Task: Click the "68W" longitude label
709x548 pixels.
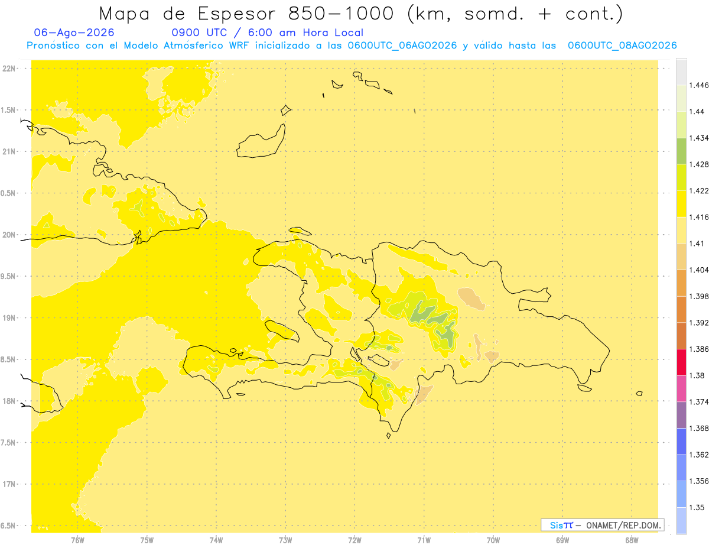Action: pyautogui.click(x=632, y=540)
